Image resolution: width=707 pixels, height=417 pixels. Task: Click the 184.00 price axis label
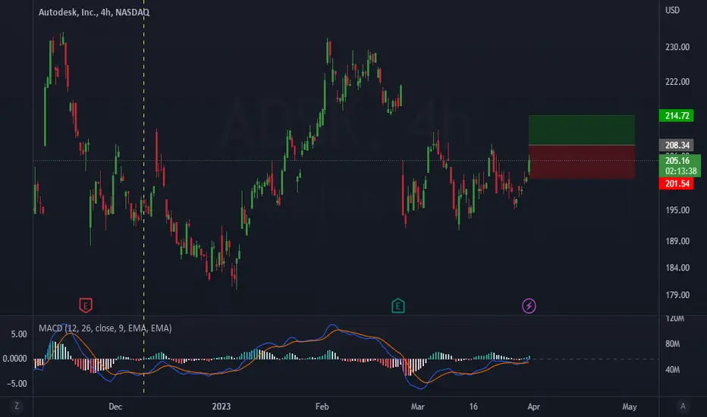pos(677,268)
